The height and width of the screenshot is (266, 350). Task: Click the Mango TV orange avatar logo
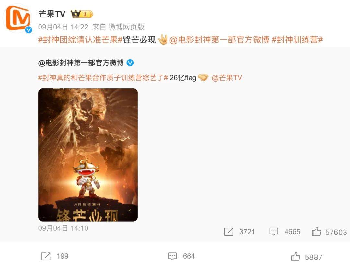tap(18, 18)
